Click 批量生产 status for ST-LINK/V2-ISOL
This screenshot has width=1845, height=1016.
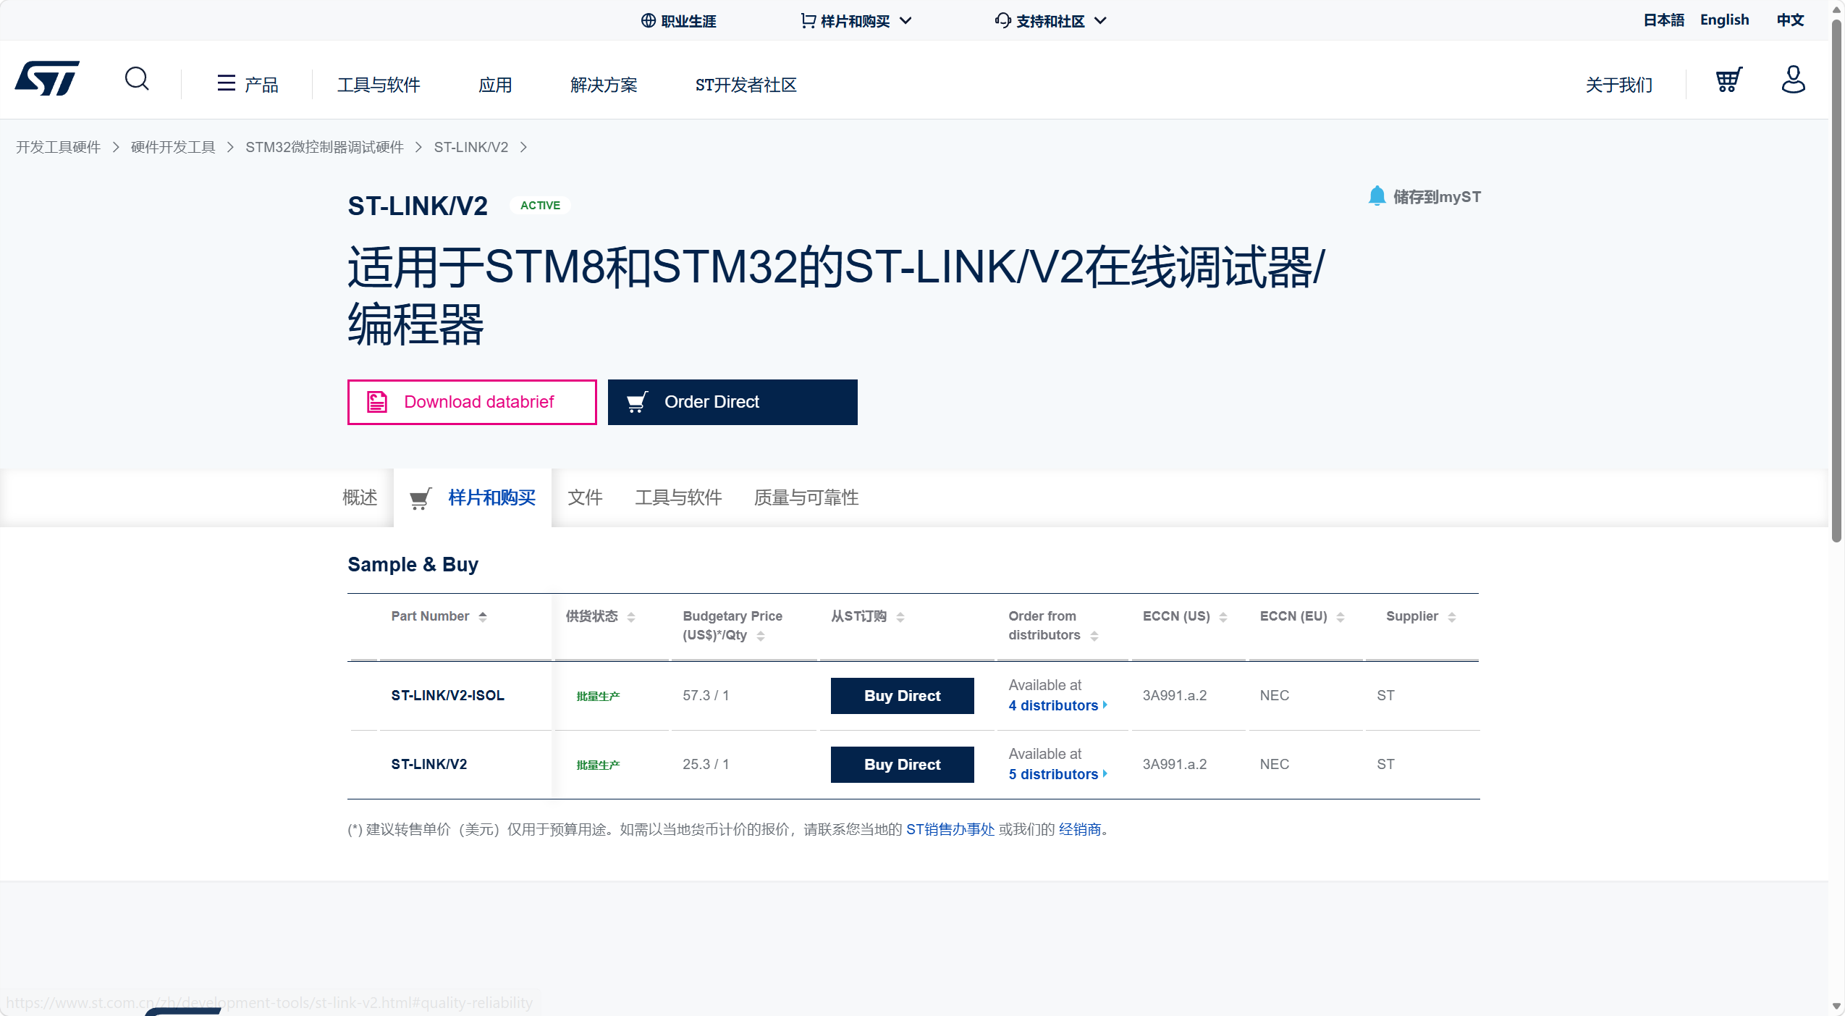click(598, 696)
